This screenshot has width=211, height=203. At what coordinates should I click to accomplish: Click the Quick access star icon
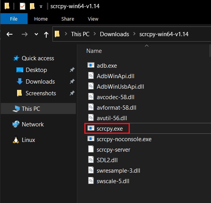click(x=16, y=58)
